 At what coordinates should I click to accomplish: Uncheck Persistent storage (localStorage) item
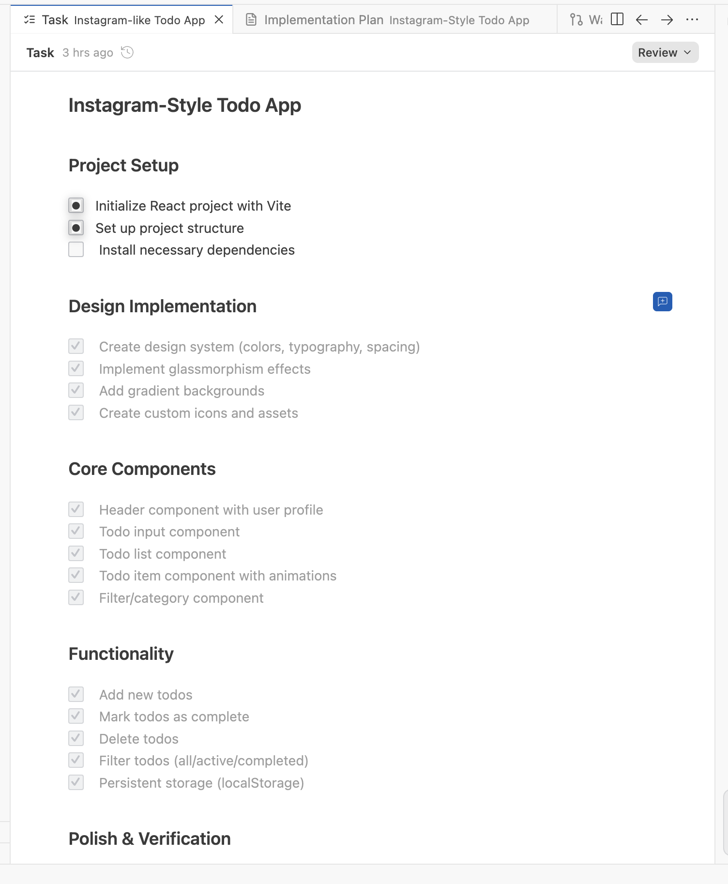pyautogui.click(x=76, y=783)
